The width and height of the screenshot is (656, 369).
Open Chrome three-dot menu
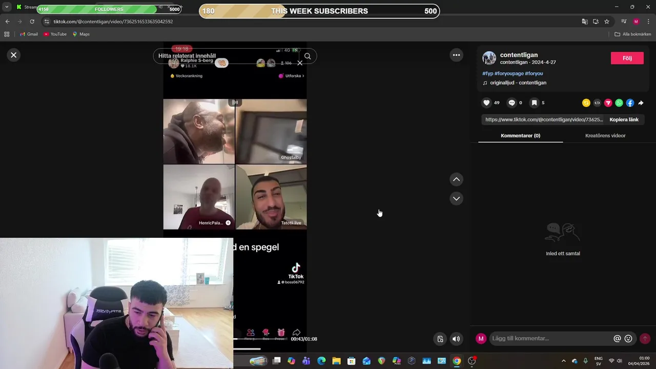[648, 22]
